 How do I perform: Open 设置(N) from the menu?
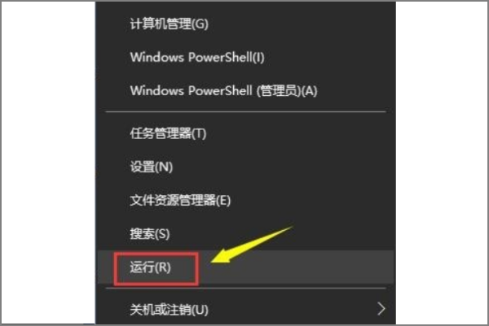[152, 167]
